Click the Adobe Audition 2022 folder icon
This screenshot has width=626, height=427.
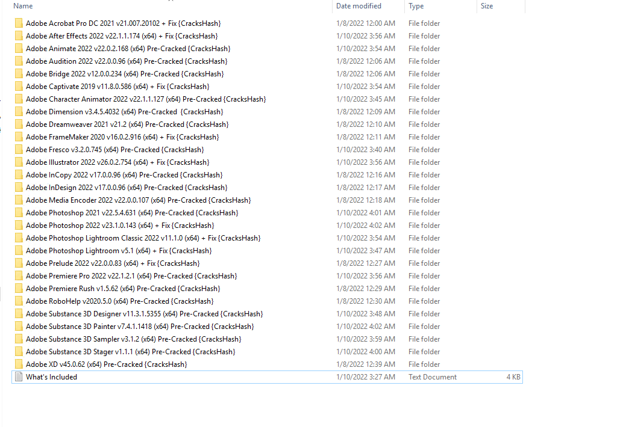point(19,61)
